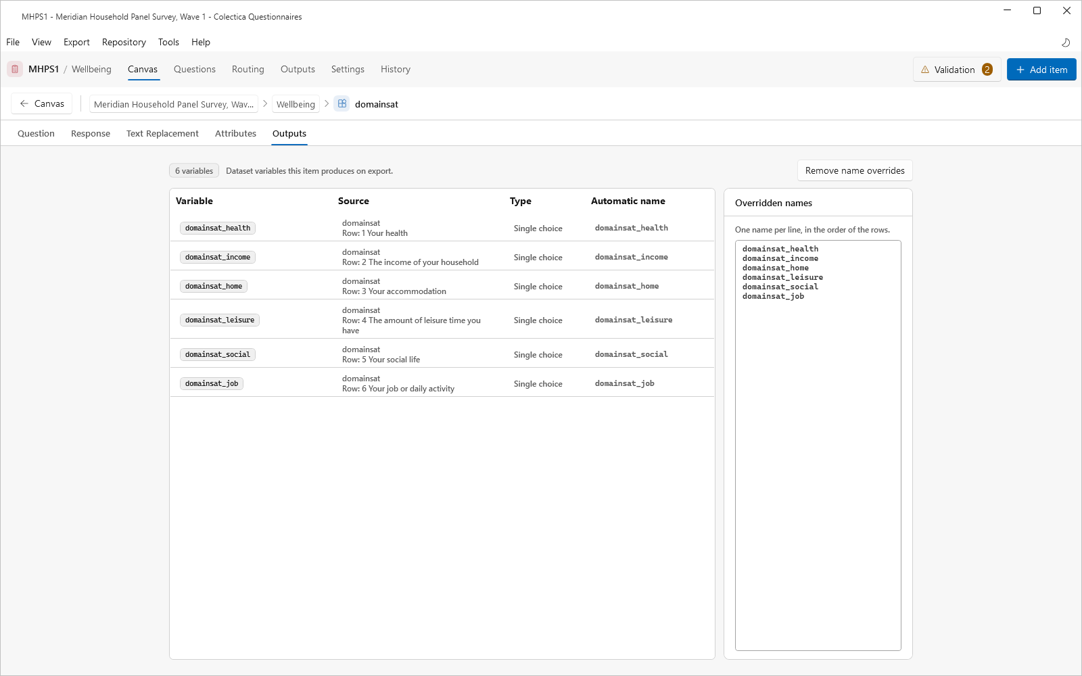Viewport: 1082px width, 676px height.
Task: Switch to the Settings tab
Action: coord(348,69)
